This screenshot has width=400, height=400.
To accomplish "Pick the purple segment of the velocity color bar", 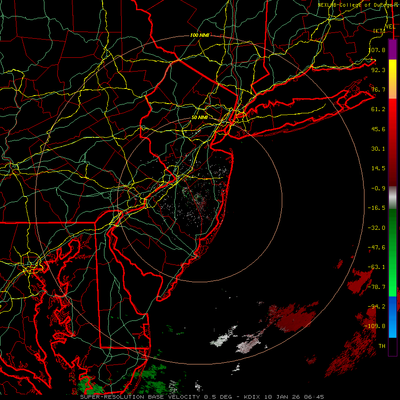I will [392, 49].
